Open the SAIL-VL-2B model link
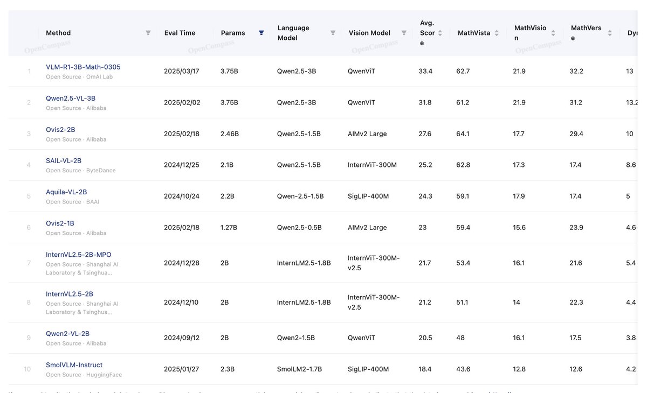This screenshot has height=393, width=647. click(64, 161)
